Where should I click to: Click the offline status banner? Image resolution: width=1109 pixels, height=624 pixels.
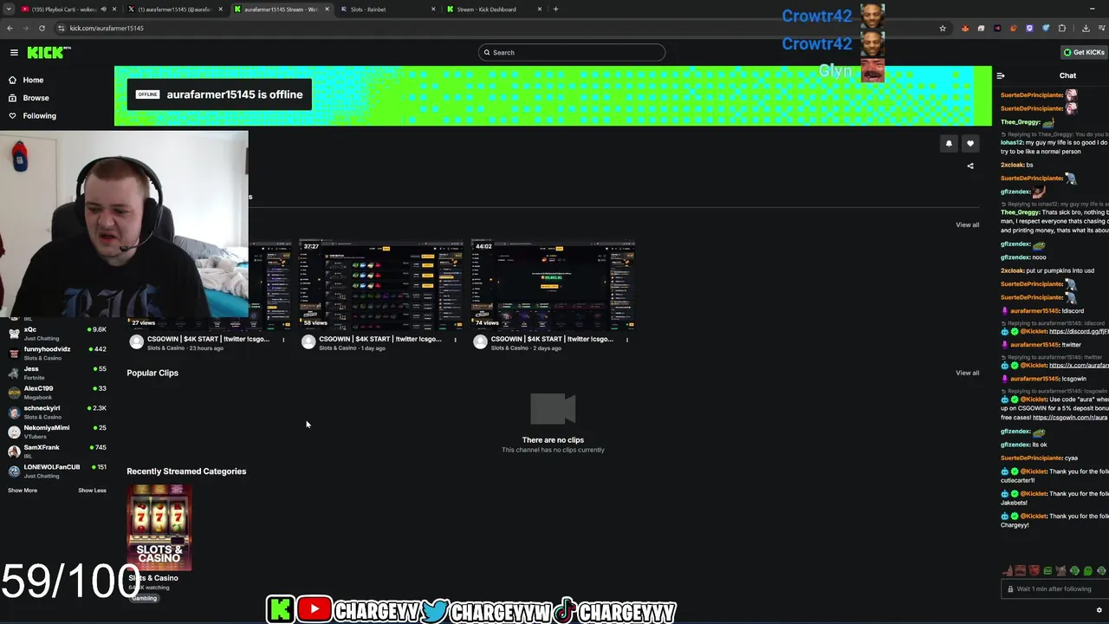click(x=219, y=94)
